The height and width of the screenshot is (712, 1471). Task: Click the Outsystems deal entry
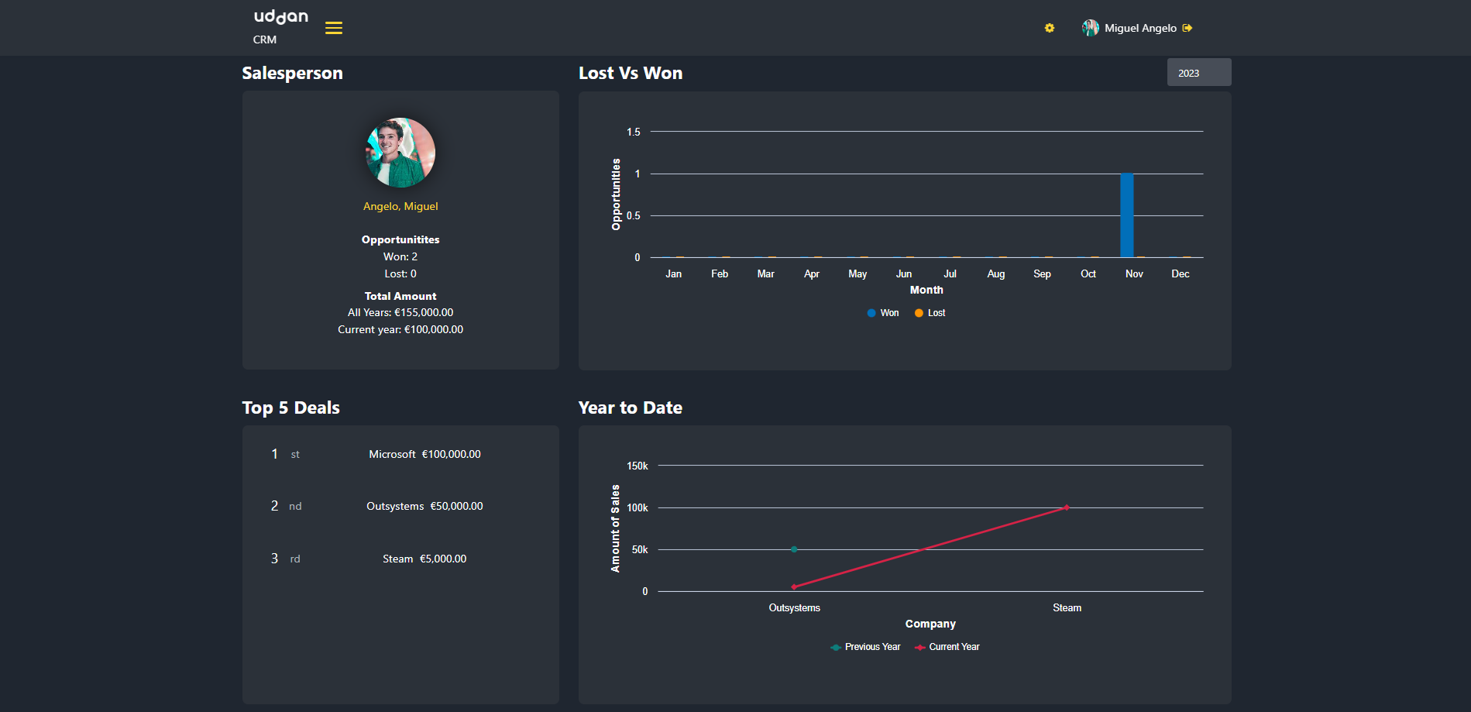424,506
